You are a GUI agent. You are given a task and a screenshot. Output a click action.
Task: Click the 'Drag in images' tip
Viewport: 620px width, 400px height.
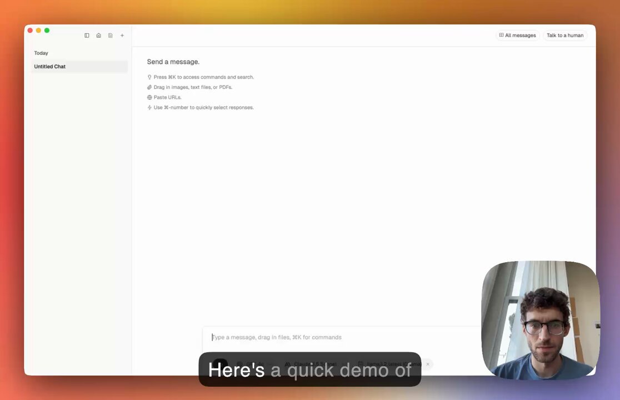pyautogui.click(x=193, y=87)
